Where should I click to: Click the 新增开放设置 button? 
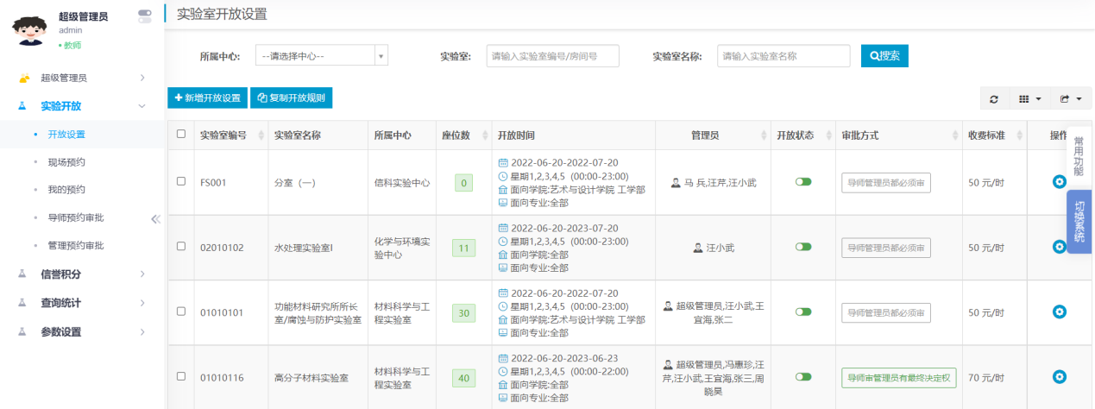point(207,98)
